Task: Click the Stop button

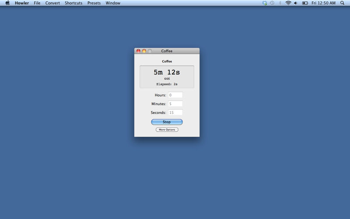Action: coord(167,122)
